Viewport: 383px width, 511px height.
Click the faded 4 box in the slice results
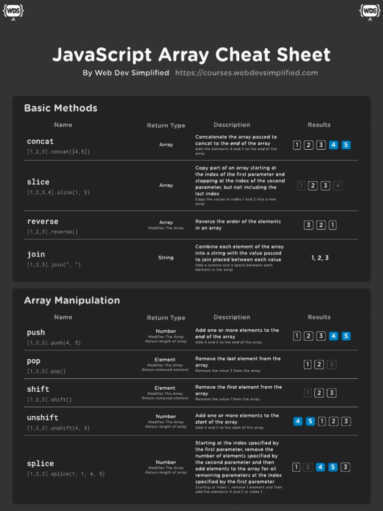(x=338, y=186)
